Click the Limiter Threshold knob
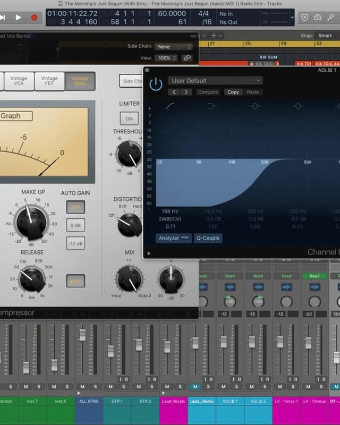 click(x=129, y=155)
